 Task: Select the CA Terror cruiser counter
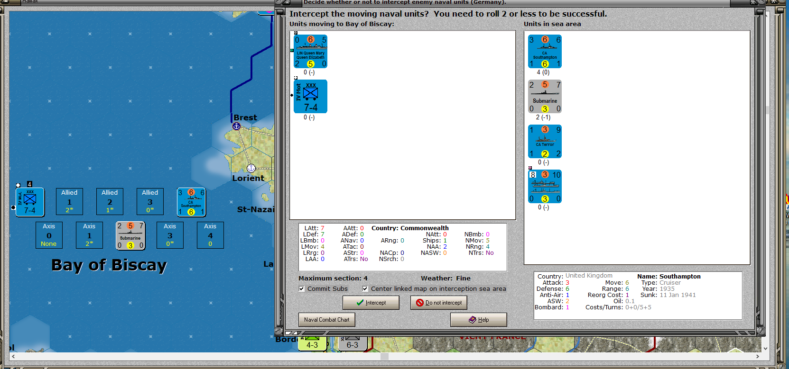(545, 141)
